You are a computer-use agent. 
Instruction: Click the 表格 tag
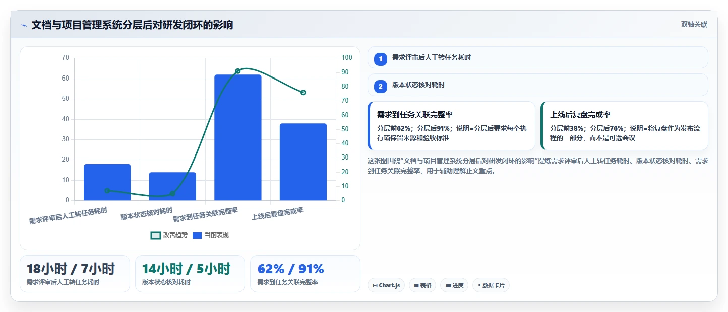coord(422,285)
